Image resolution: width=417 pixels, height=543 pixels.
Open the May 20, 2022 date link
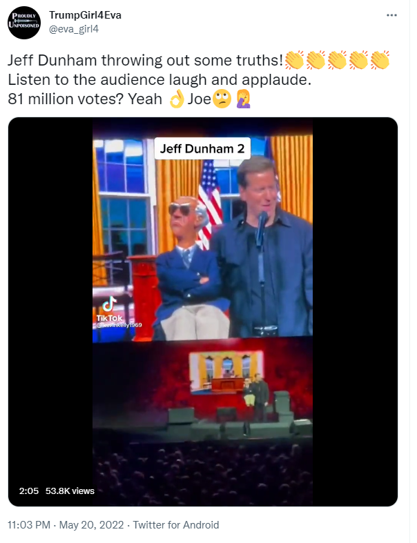[x=92, y=525]
